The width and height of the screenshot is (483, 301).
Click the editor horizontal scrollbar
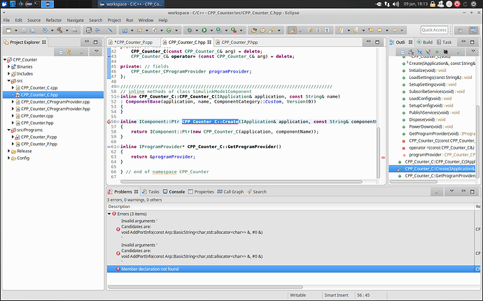[x=241, y=182]
